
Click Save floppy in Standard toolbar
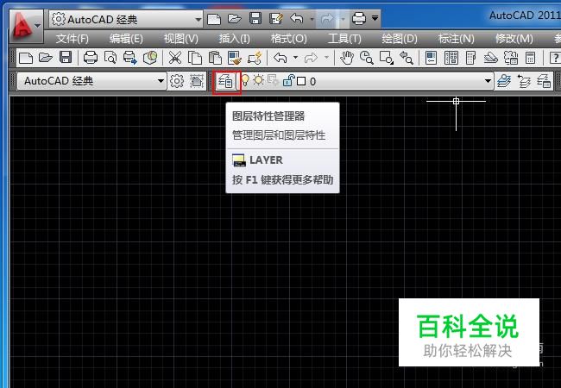tap(66, 58)
